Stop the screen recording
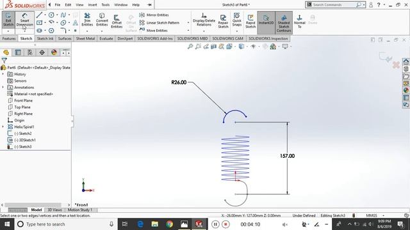This screenshot has height=230, width=410. point(225,224)
